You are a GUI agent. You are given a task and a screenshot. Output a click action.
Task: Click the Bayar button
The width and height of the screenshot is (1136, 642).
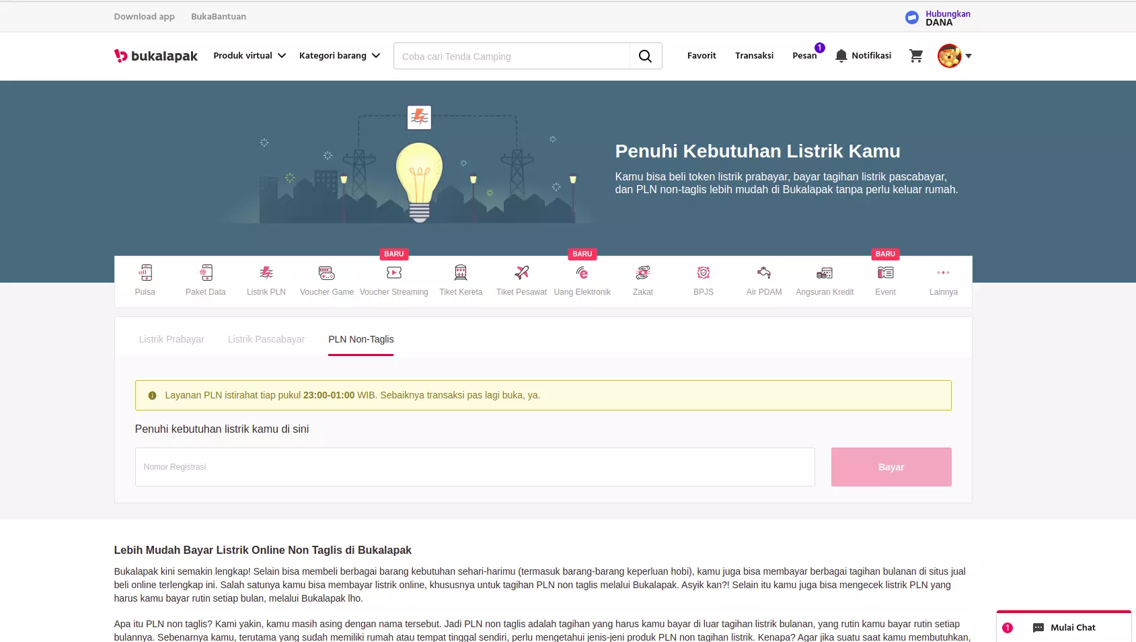[891, 467]
